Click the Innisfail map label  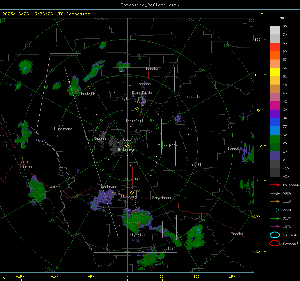(x=134, y=121)
